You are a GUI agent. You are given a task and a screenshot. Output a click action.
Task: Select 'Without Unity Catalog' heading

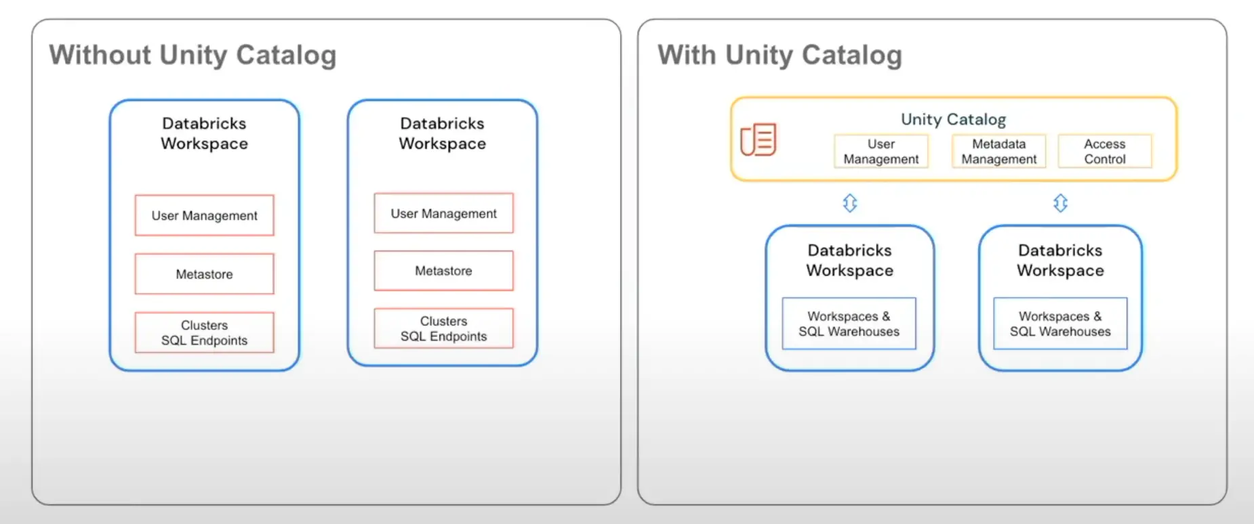tap(193, 55)
